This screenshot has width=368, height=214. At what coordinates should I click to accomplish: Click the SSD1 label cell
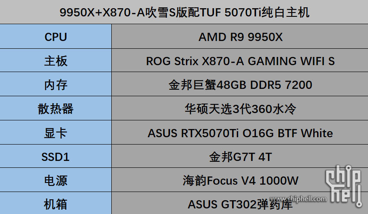coord(56,156)
